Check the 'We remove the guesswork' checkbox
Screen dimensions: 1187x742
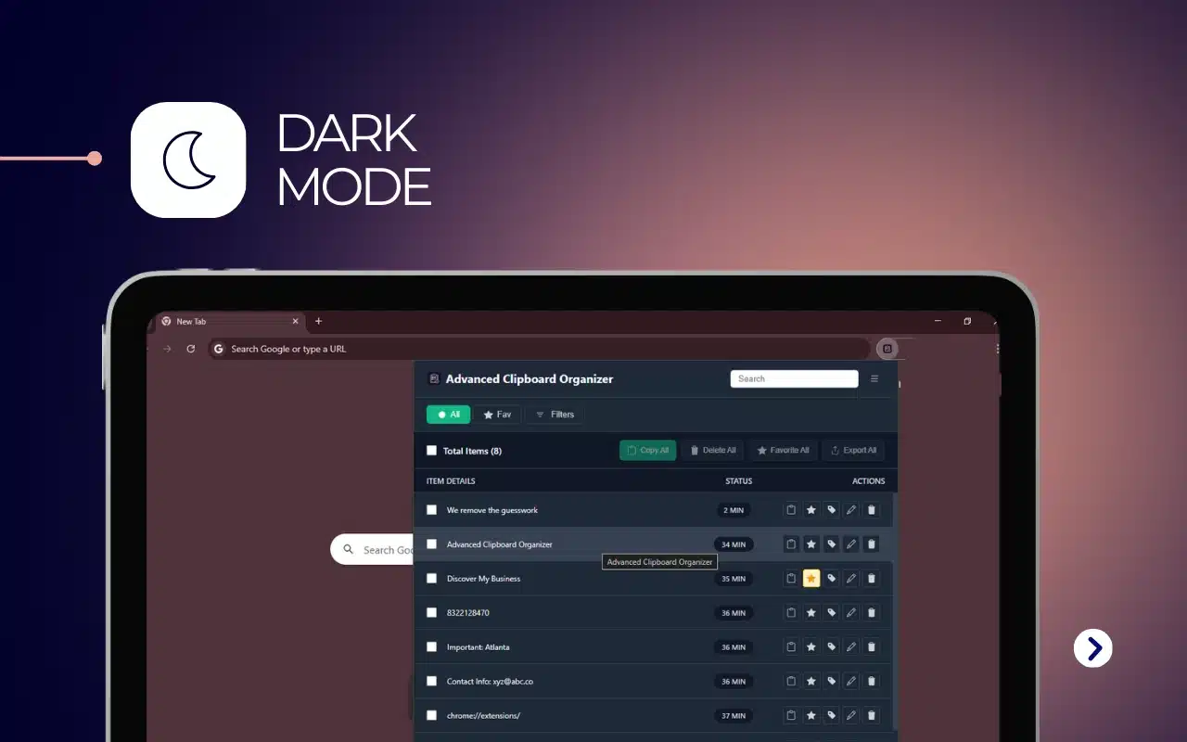(431, 510)
